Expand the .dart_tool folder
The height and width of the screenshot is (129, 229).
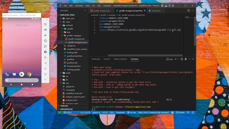click(x=61, y=18)
